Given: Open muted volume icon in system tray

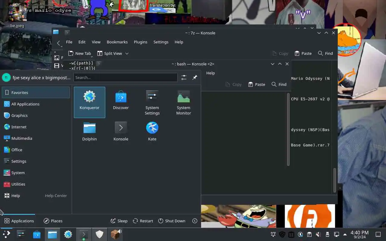Looking at the screenshot, I should click(x=318, y=234).
